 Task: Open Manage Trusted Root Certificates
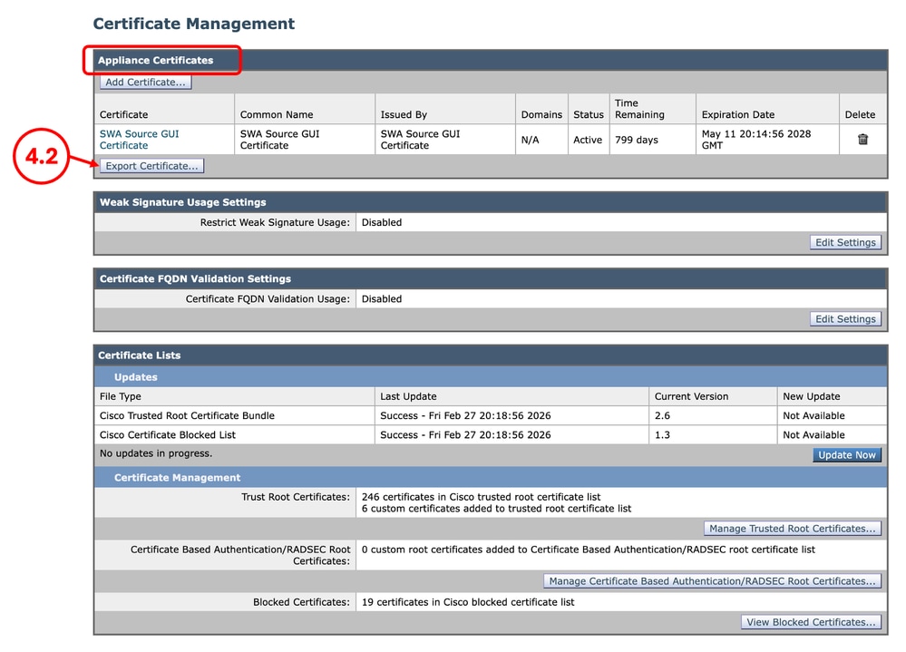pos(793,528)
